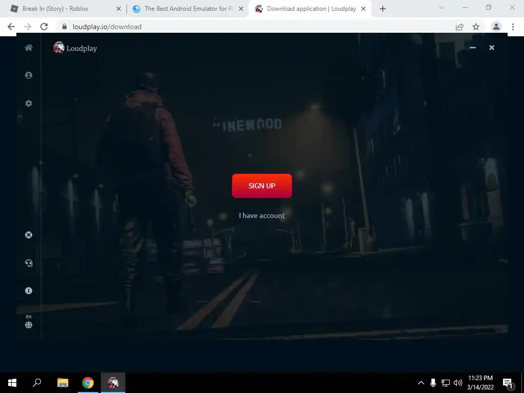524x393 pixels.
Task: Open the account profile icon in sidebar
Action: pyautogui.click(x=29, y=75)
